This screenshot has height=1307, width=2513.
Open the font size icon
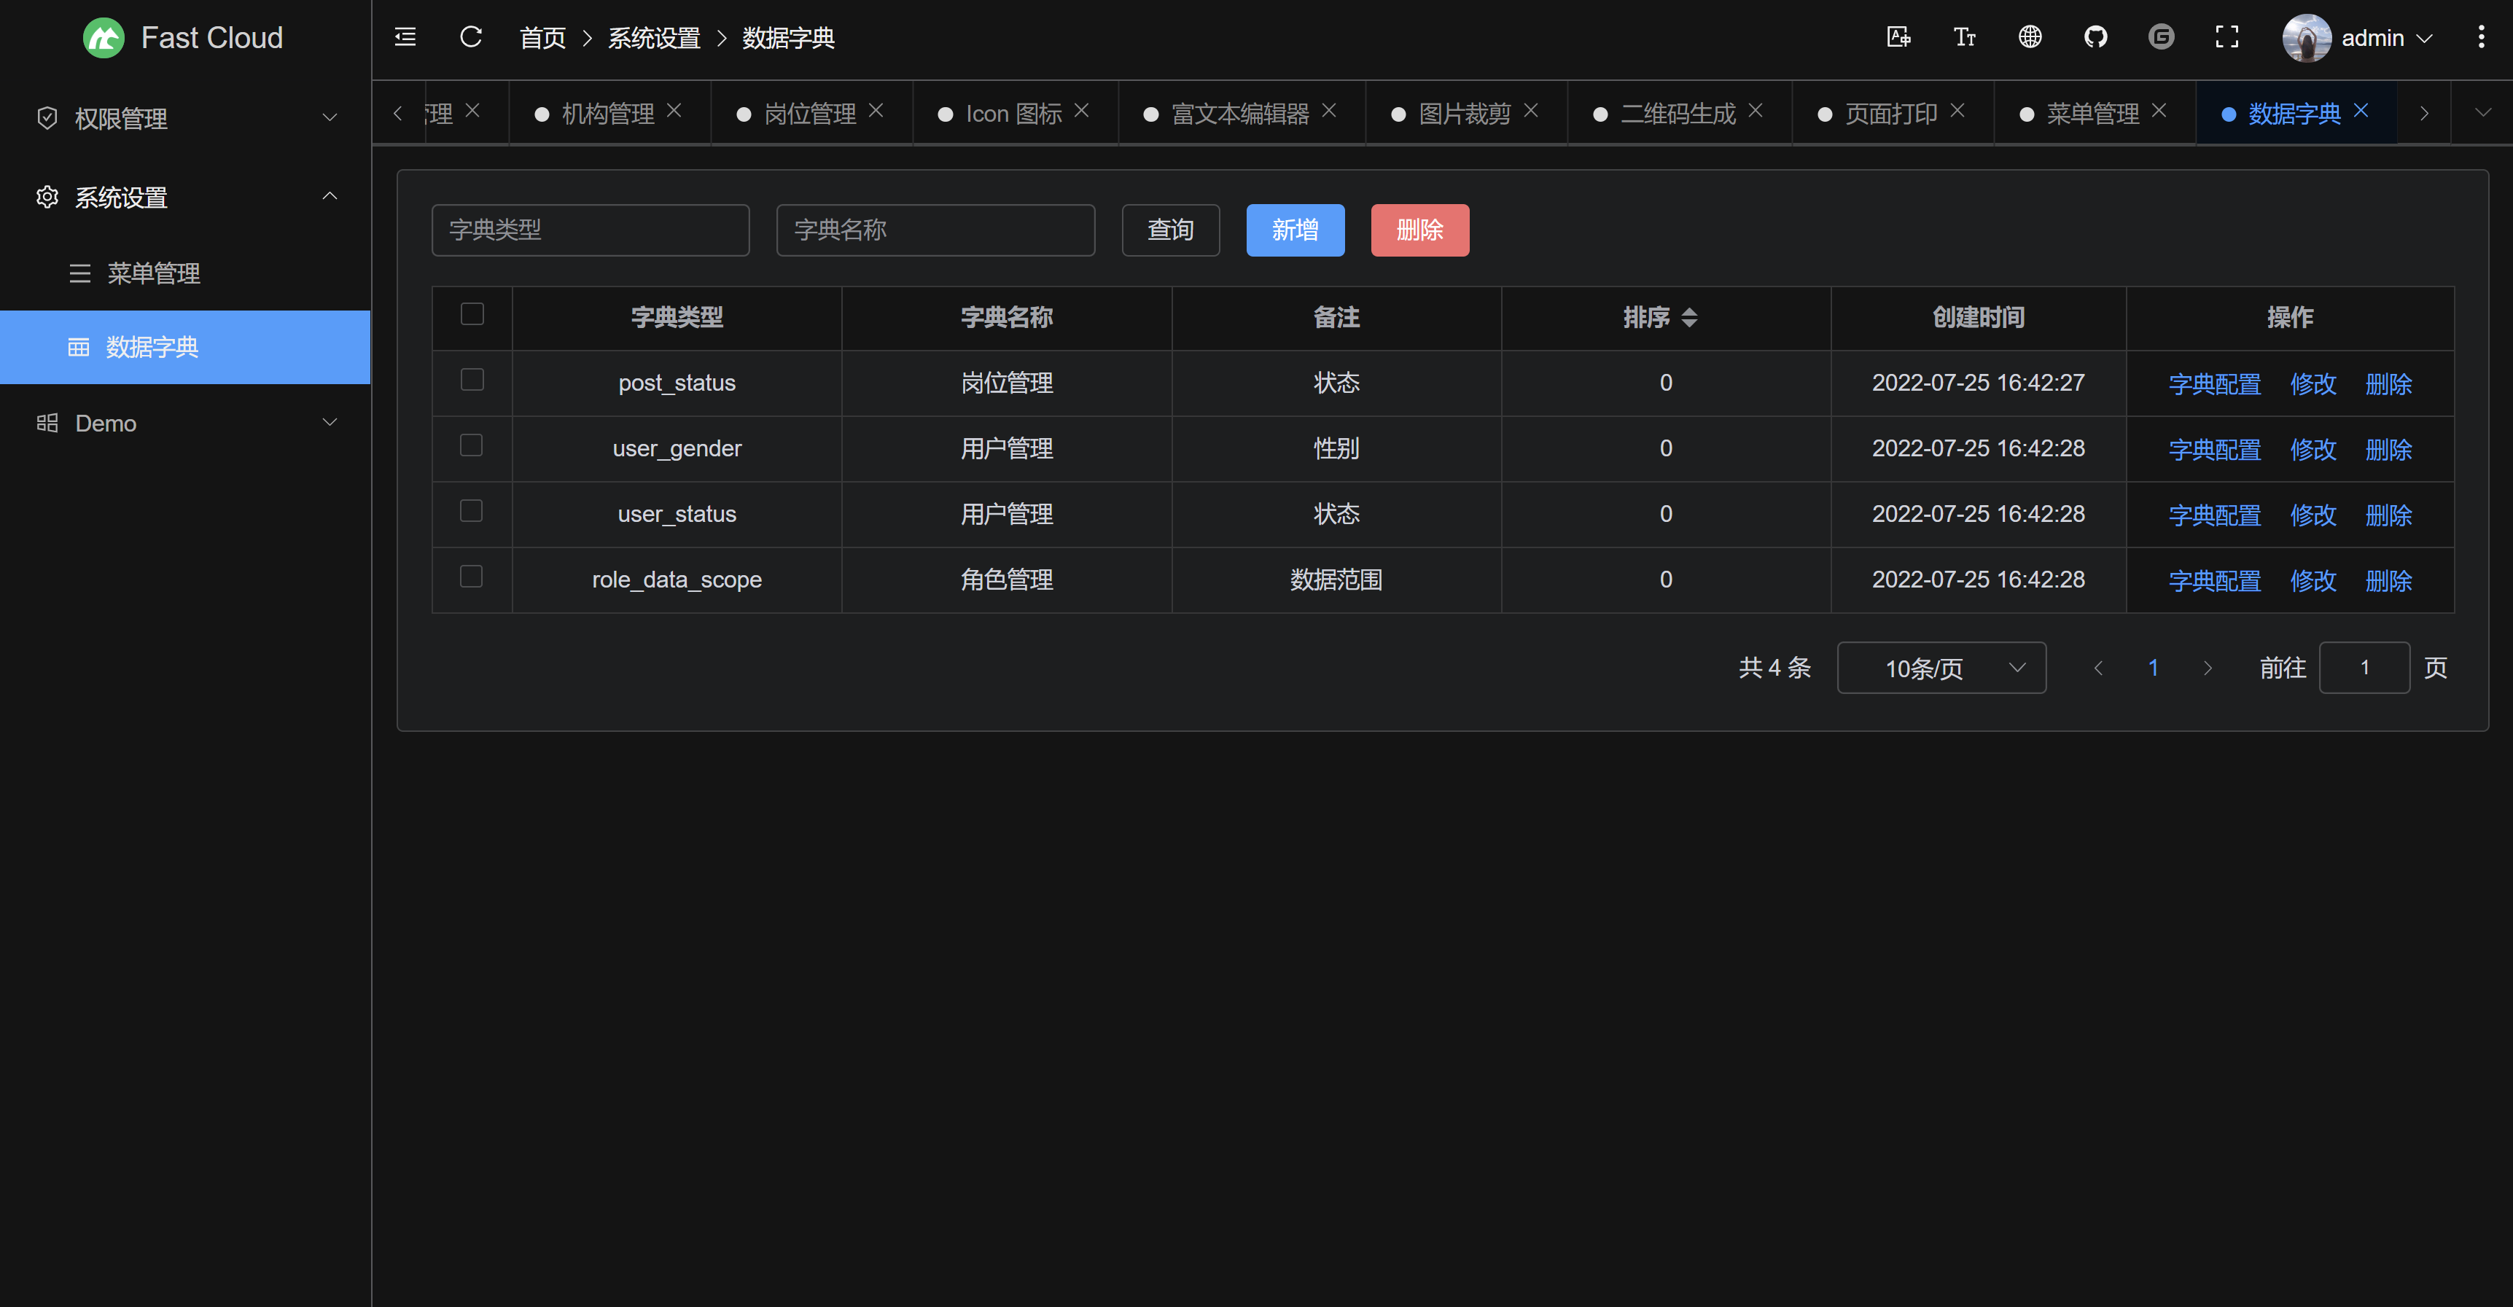[x=1964, y=37]
